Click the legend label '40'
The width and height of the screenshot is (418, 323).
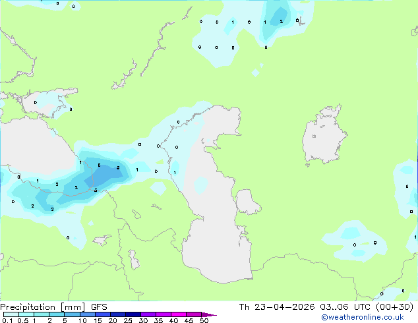173,320
